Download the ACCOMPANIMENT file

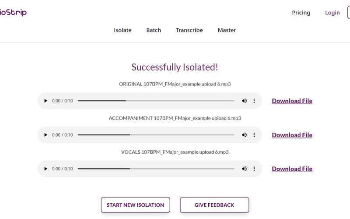coord(292,135)
